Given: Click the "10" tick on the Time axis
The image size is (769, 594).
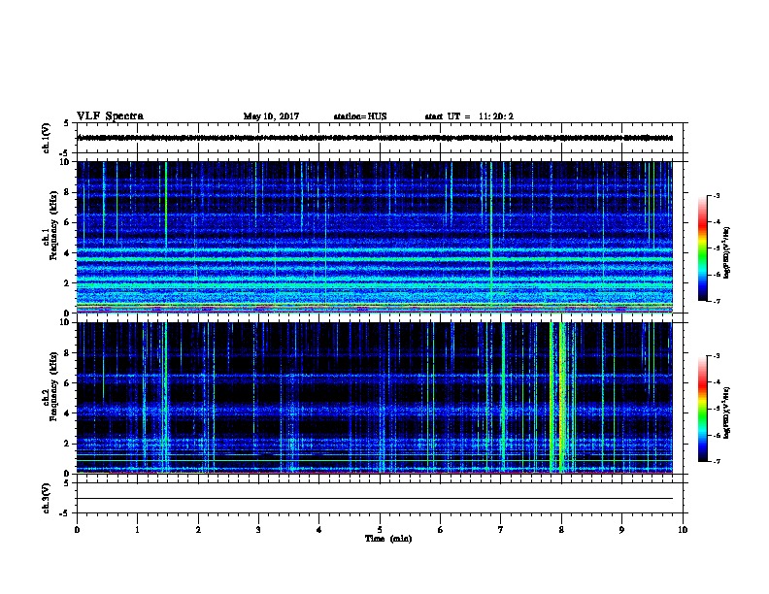Looking at the screenshot, I should (683, 529).
